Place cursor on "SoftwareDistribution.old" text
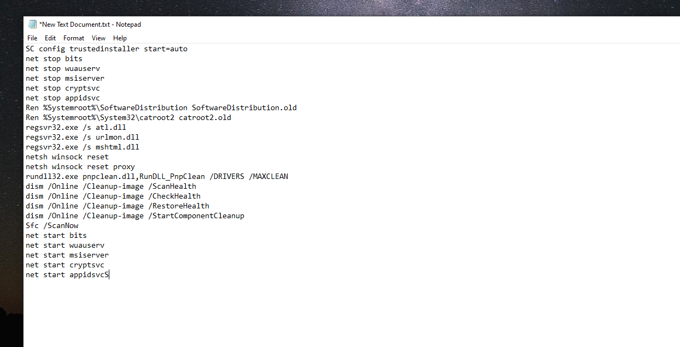The image size is (680, 347). point(244,108)
